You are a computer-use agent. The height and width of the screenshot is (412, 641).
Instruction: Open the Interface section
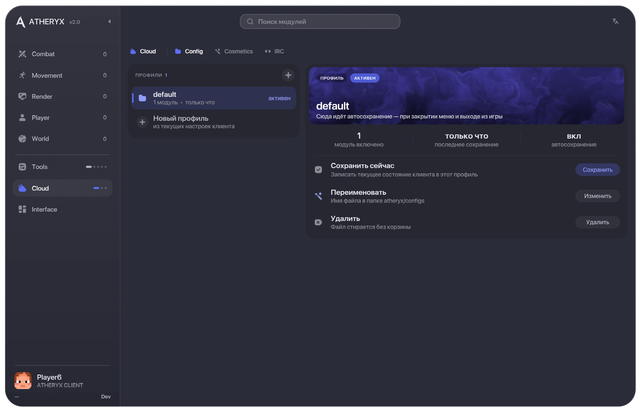tap(62, 209)
